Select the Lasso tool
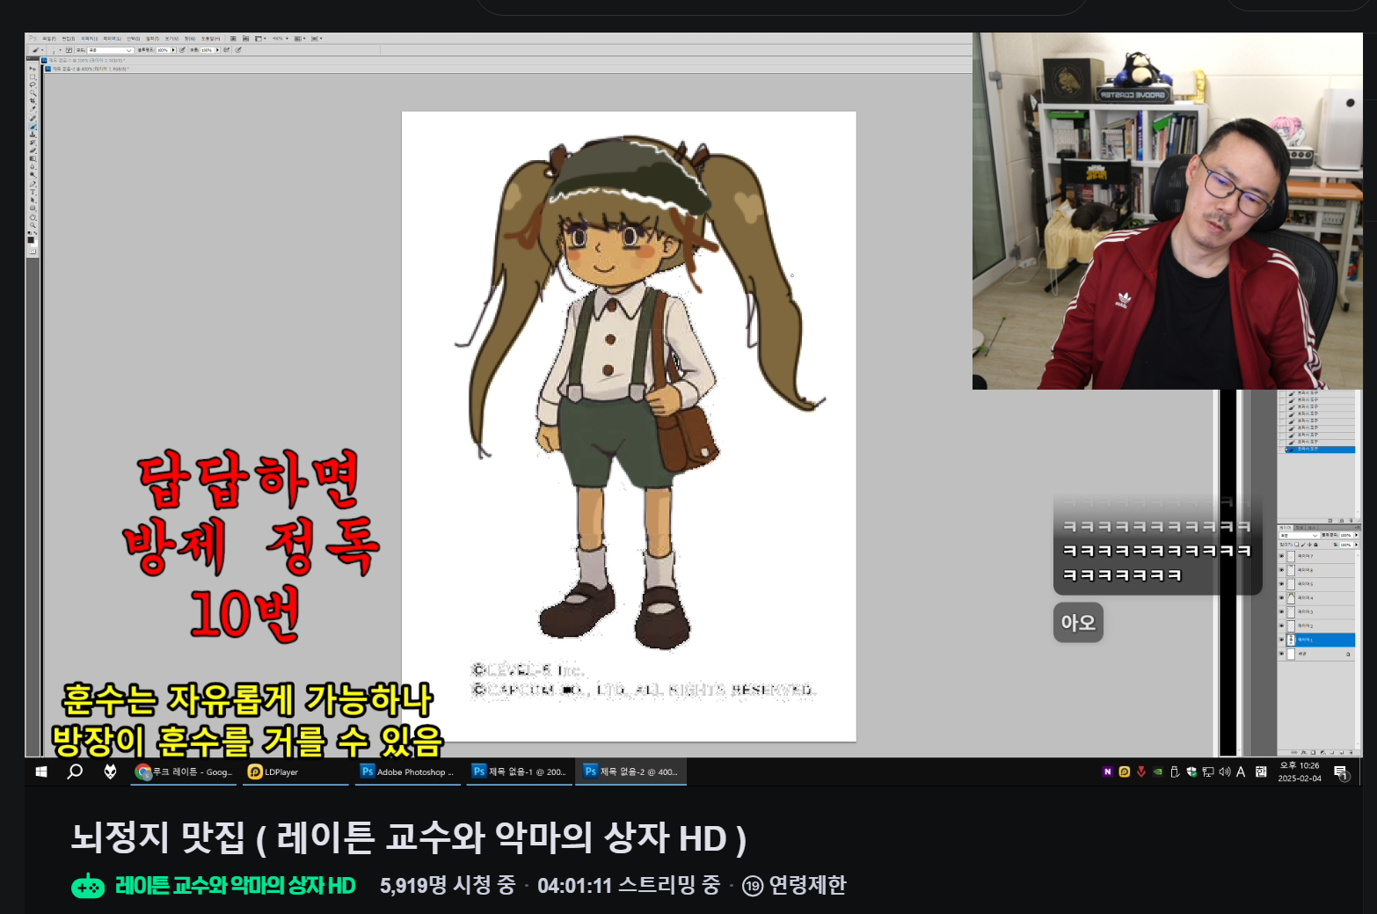Screen dimensions: 1377x914 tap(33, 84)
